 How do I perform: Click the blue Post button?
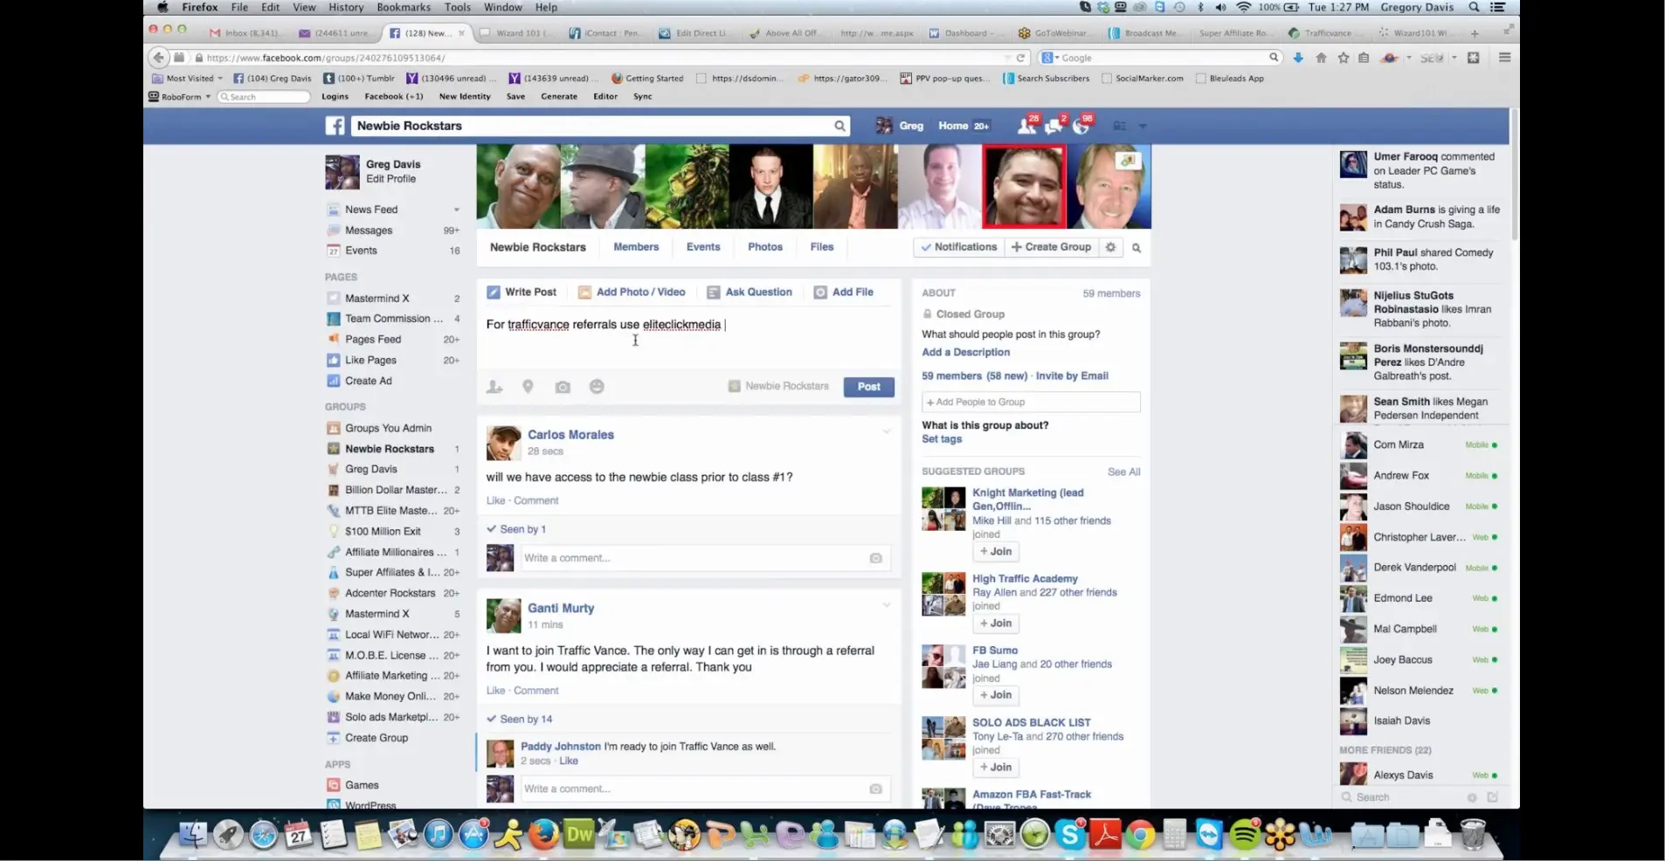868,387
